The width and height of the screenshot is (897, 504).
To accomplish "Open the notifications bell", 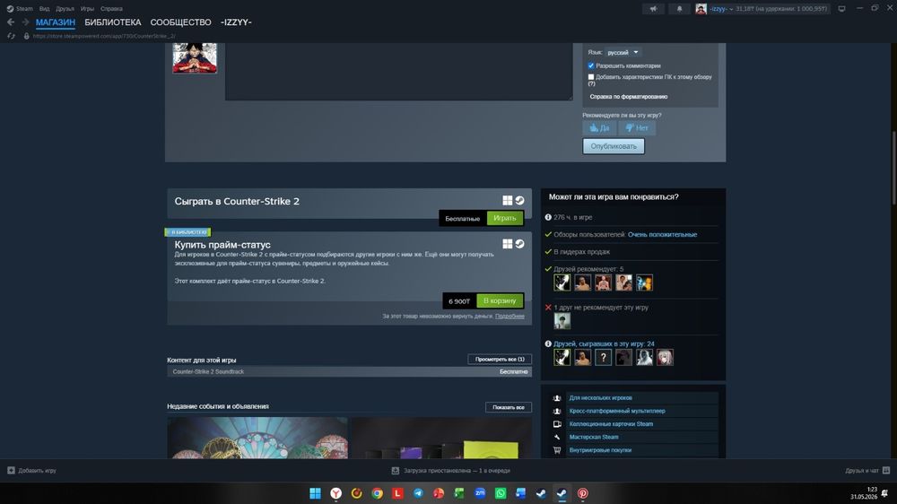I will pos(679,9).
